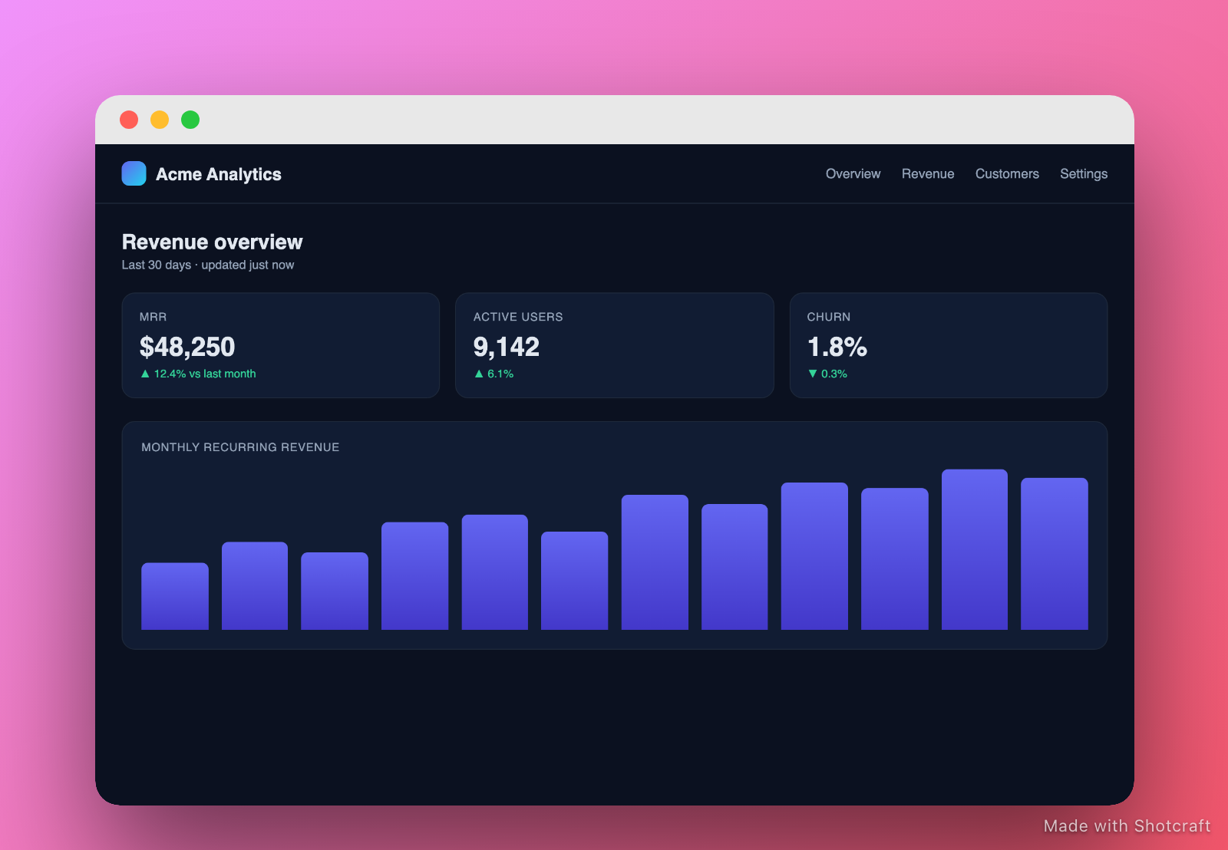Screen dimensions: 1228x850
Task: Click the green maximize window button
Action: tap(190, 120)
